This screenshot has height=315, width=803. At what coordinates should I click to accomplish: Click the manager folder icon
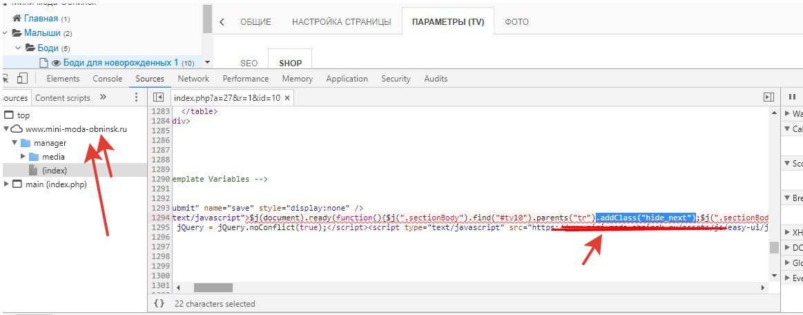pos(25,143)
